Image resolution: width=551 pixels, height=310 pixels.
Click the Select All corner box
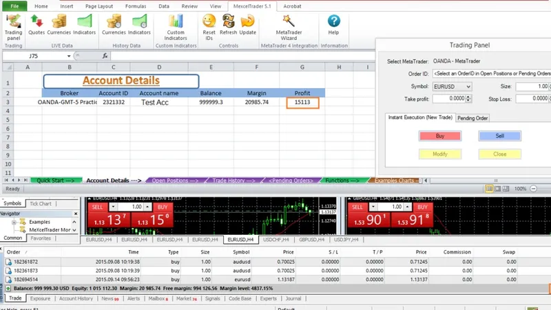point(8,67)
